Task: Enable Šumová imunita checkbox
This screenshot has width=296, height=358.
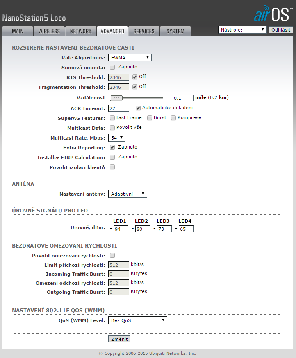Action: click(113, 67)
